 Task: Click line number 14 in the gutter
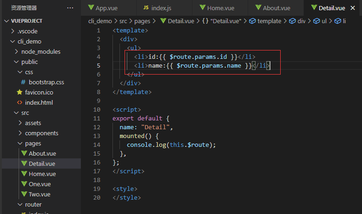pyautogui.click(x=97, y=145)
